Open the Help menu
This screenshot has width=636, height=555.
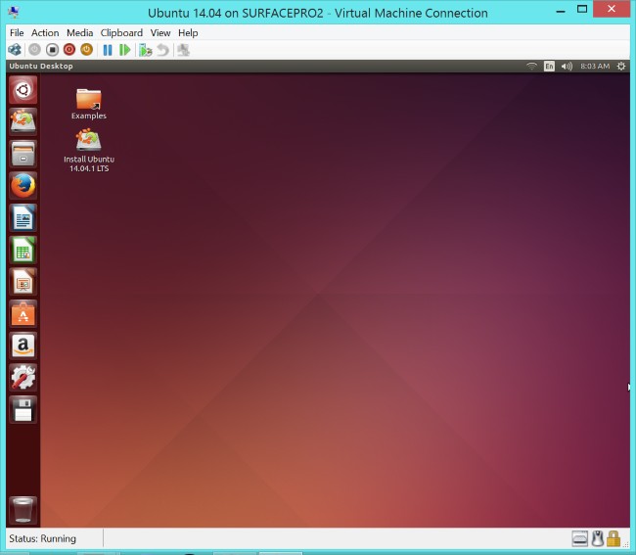tap(188, 33)
